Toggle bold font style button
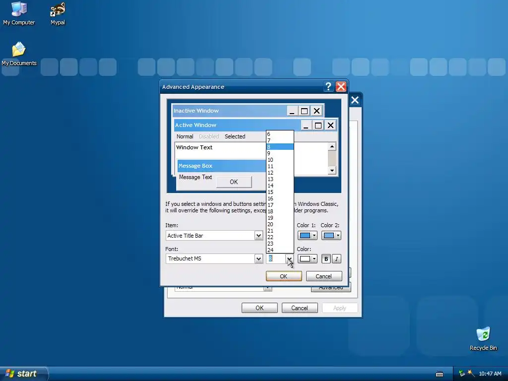Viewport: 508px width, 381px height. click(x=326, y=259)
